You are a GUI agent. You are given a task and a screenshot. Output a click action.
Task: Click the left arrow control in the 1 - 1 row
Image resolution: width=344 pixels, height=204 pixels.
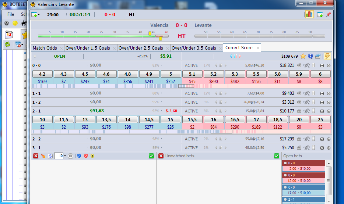pyautogui.click(x=216, y=93)
